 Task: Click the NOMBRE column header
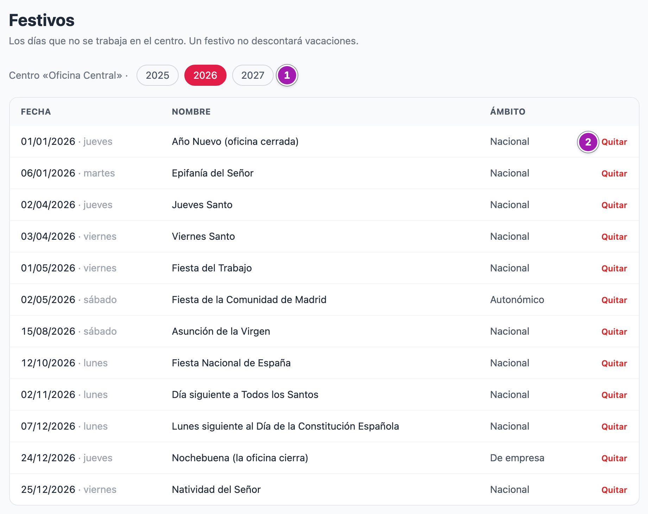point(191,112)
